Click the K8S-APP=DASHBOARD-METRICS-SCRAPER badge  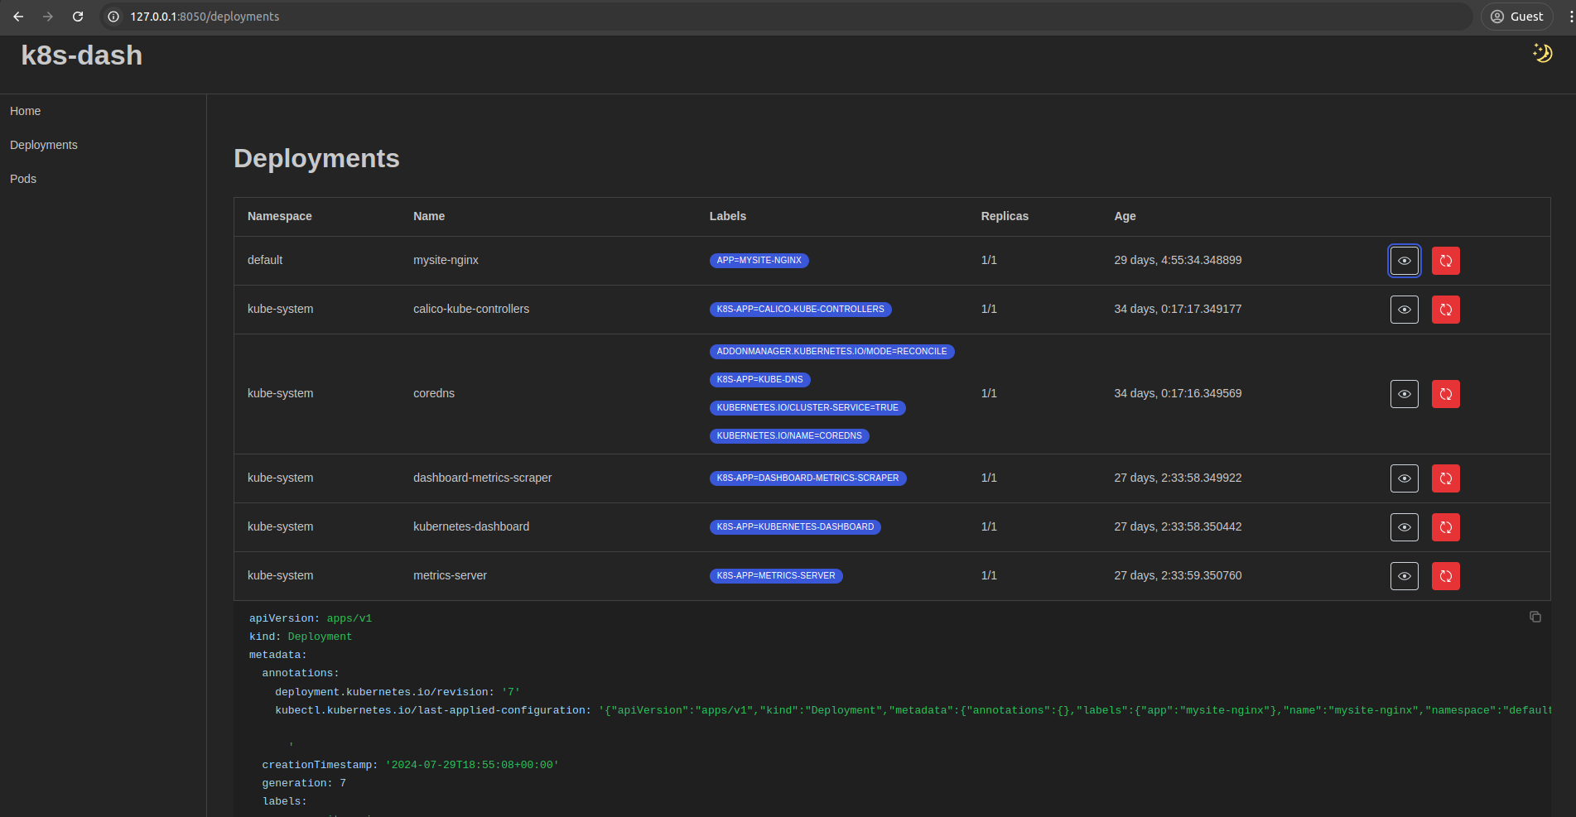[x=807, y=478]
